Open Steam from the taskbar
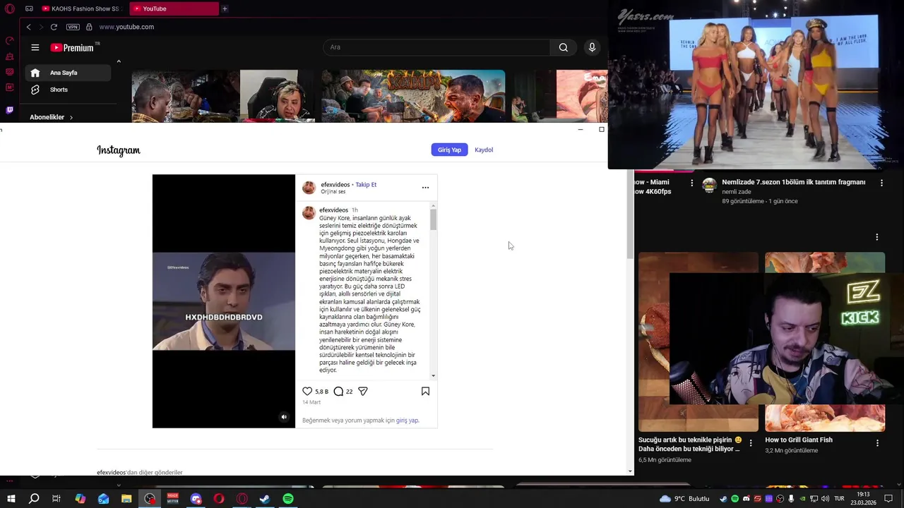 click(265, 499)
